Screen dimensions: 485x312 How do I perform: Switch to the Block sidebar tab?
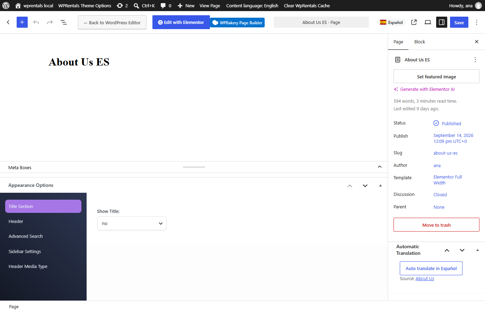pyautogui.click(x=420, y=42)
